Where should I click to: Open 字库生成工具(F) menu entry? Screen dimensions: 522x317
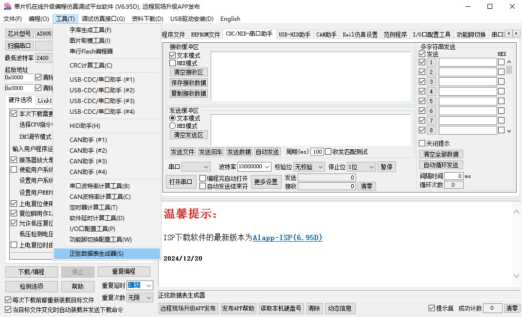(x=107, y=30)
